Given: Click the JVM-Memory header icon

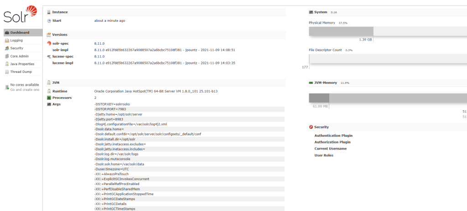Looking at the screenshot, I should (x=311, y=83).
